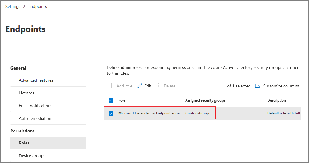Viewport: 309px width, 163px height.
Task: Uncheck the Microsoft Defender for Endpoint admin row checkbox
Action: point(111,113)
